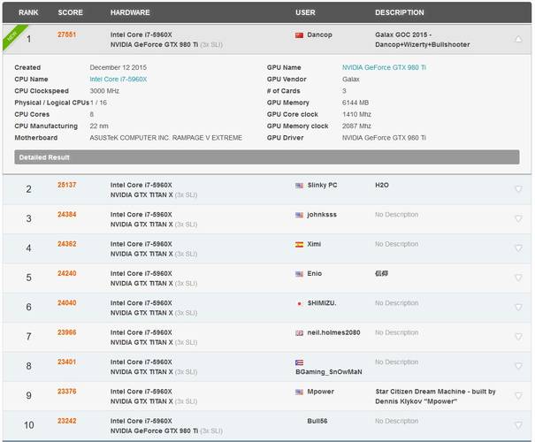Screen dimensions: 535x442
Task: Open score 25137 result
Action: 66,185
